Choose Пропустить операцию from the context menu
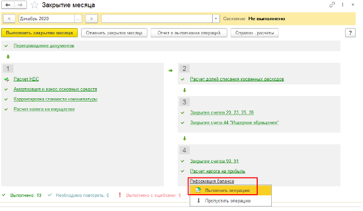 (231, 201)
